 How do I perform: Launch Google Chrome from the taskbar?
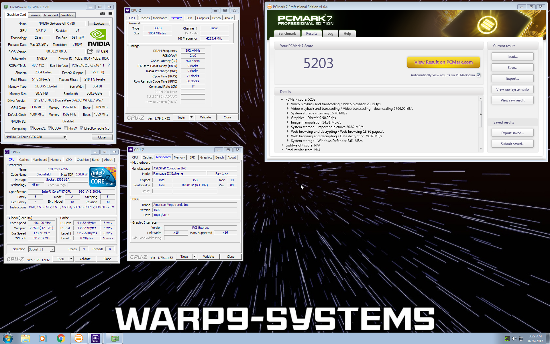[x=61, y=339]
